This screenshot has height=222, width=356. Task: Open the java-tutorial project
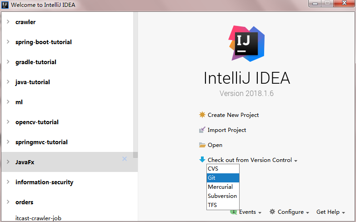pos(33,82)
